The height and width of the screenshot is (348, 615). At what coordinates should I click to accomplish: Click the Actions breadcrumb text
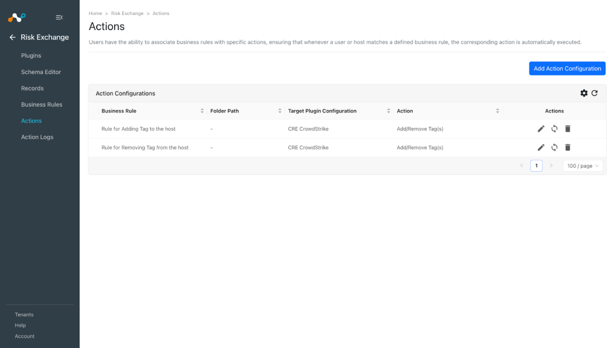(x=161, y=13)
